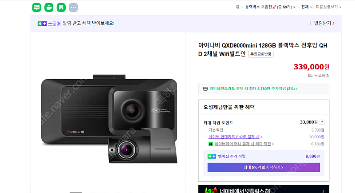Click 알림 받고 혜택 받아보세요! text

(88, 23)
